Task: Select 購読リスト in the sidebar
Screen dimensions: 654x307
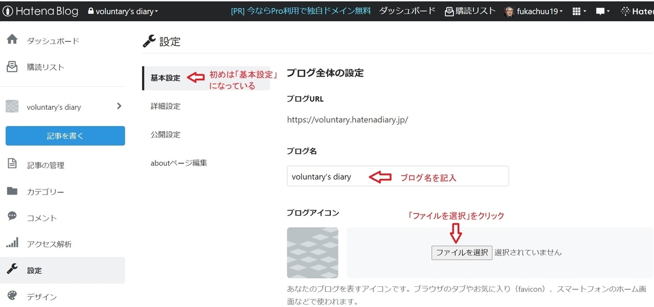Action: 46,67
